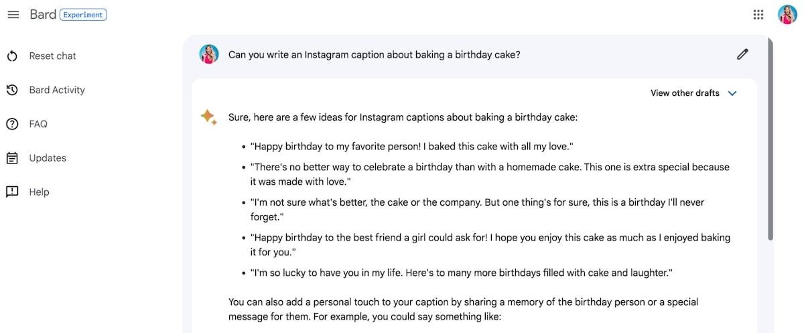Expand the View other drafts chevron
Screen dimensions: 804x333
coord(732,93)
